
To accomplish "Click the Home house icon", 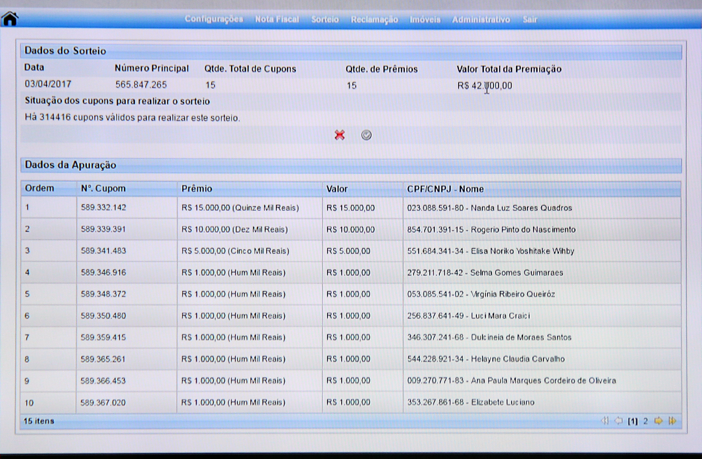I will click(x=10, y=19).
